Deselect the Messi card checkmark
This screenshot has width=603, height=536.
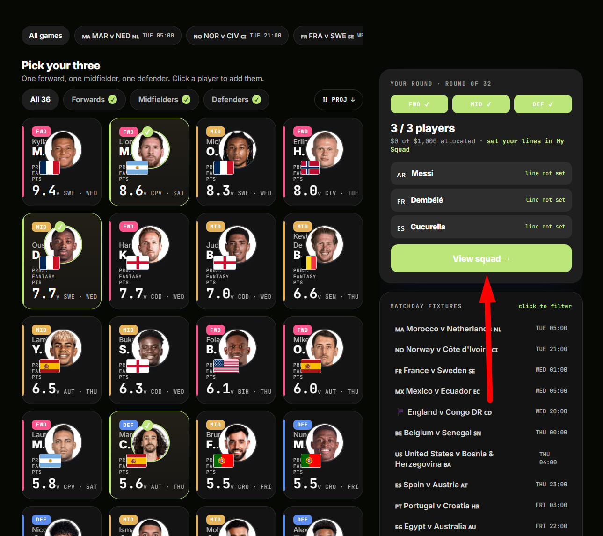click(x=147, y=132)
